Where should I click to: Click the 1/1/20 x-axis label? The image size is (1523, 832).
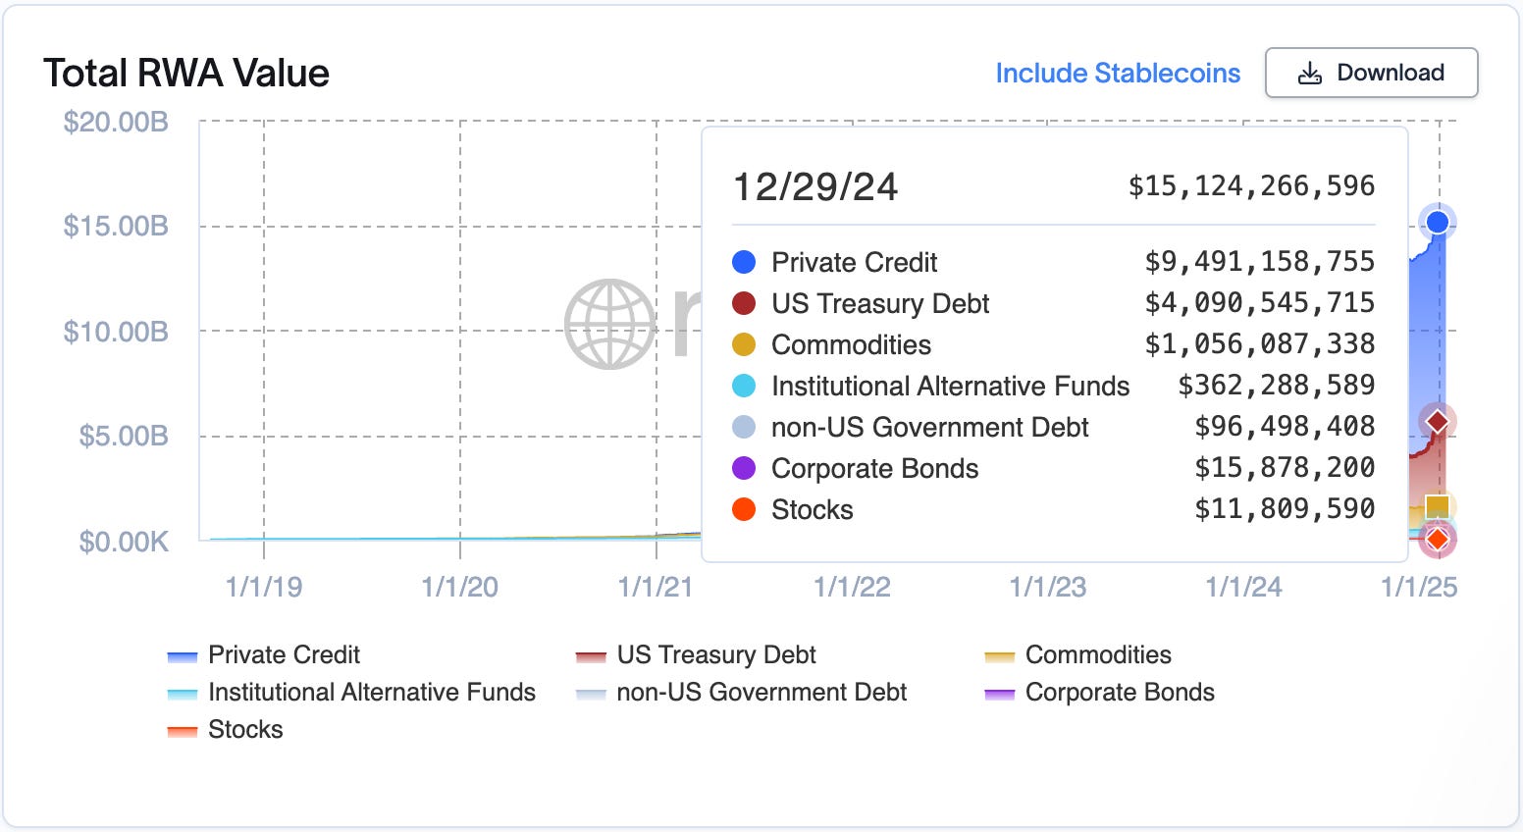click(460, 587)
